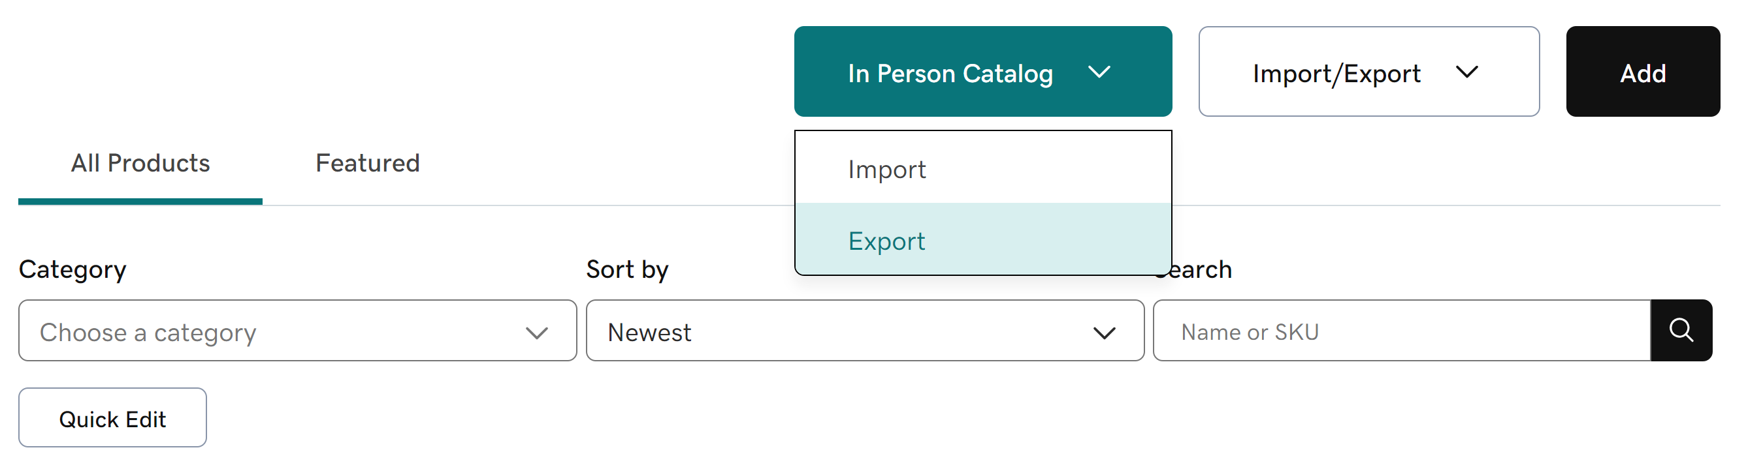1763x467 pixels.
Task: Choose Export from the dropdown menu
Action: coord(886,241)
